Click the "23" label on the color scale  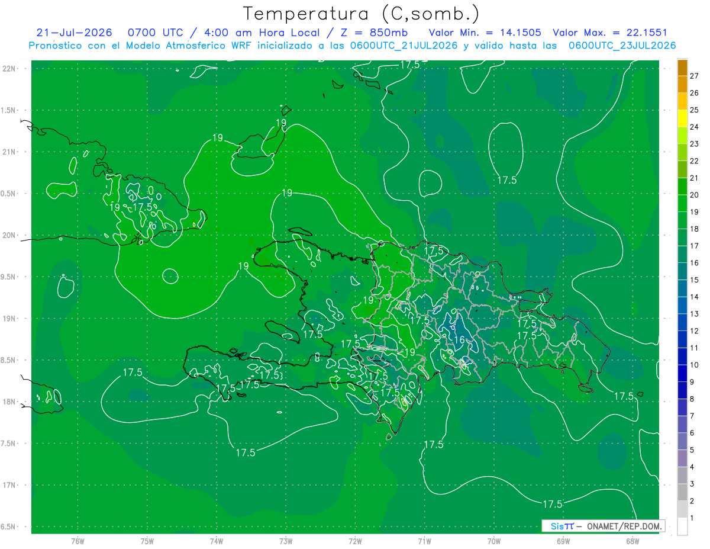[x=694, y=144]
